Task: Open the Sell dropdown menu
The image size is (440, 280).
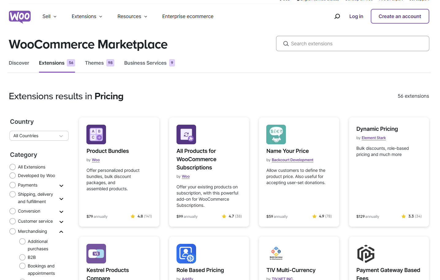Action: coord(50,16)
